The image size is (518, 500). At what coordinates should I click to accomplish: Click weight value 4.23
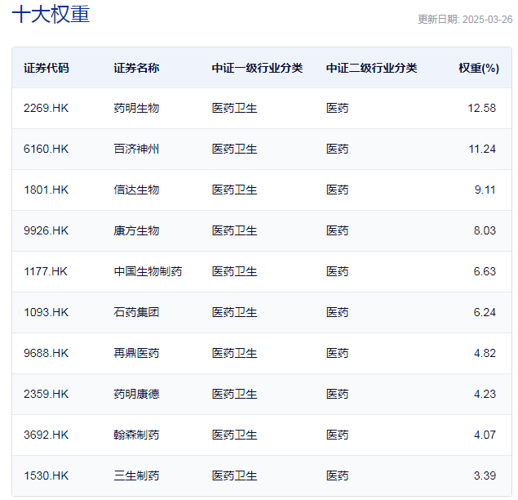tap(485, 394)
